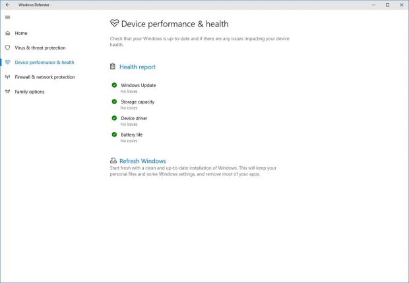Screen dimensions: 409x283
Task: Toggle the hamburger navigation menu
Action: point(7,17)
